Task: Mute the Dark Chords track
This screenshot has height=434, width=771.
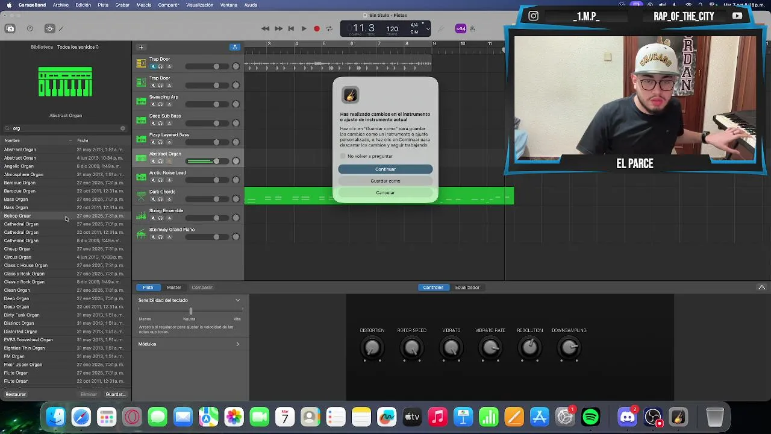Action: [x=153, y=199]
